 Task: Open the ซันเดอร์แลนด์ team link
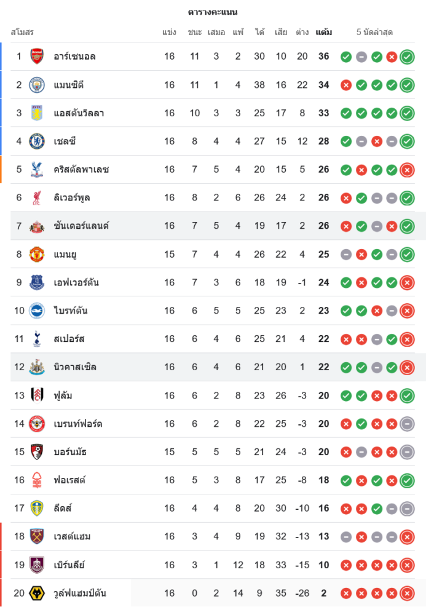click(x=81, y=226)
